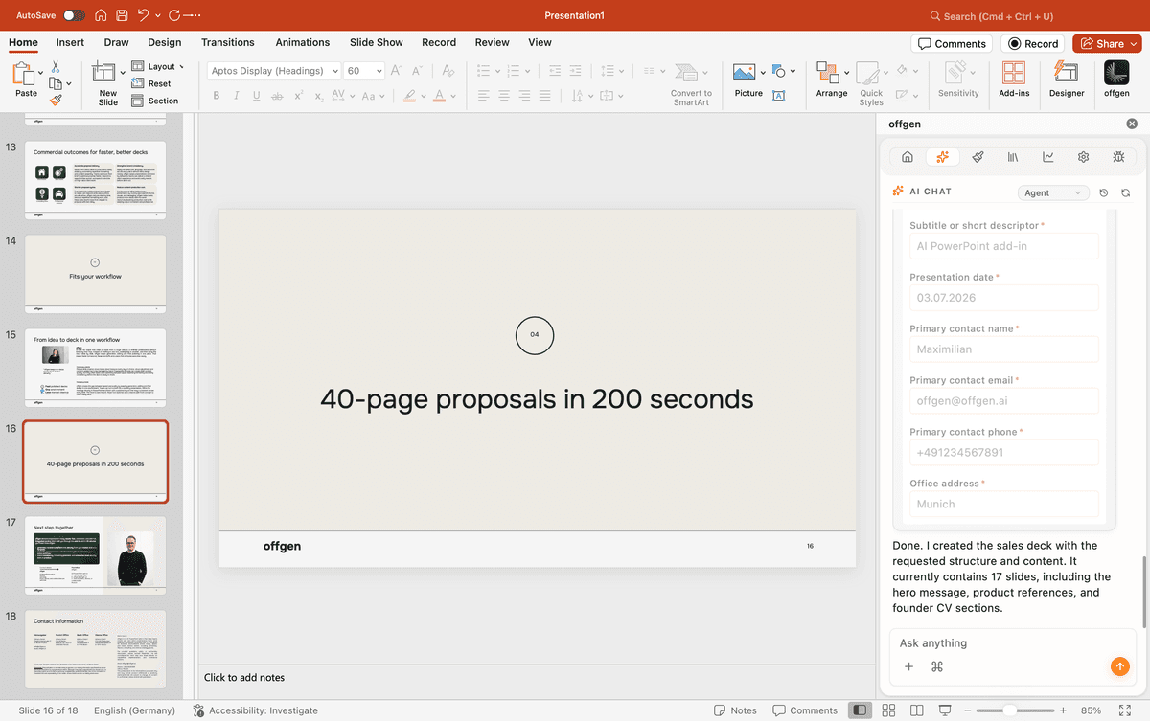The width and height of the screenshot is (1150, 721).
Task: Click the Office address field Munich
Action: click(1003, 504)
